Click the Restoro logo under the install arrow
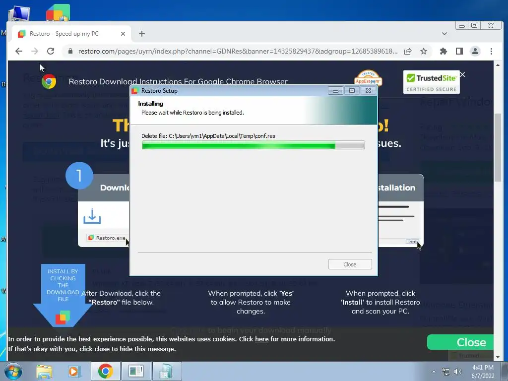 pos(63,317)
